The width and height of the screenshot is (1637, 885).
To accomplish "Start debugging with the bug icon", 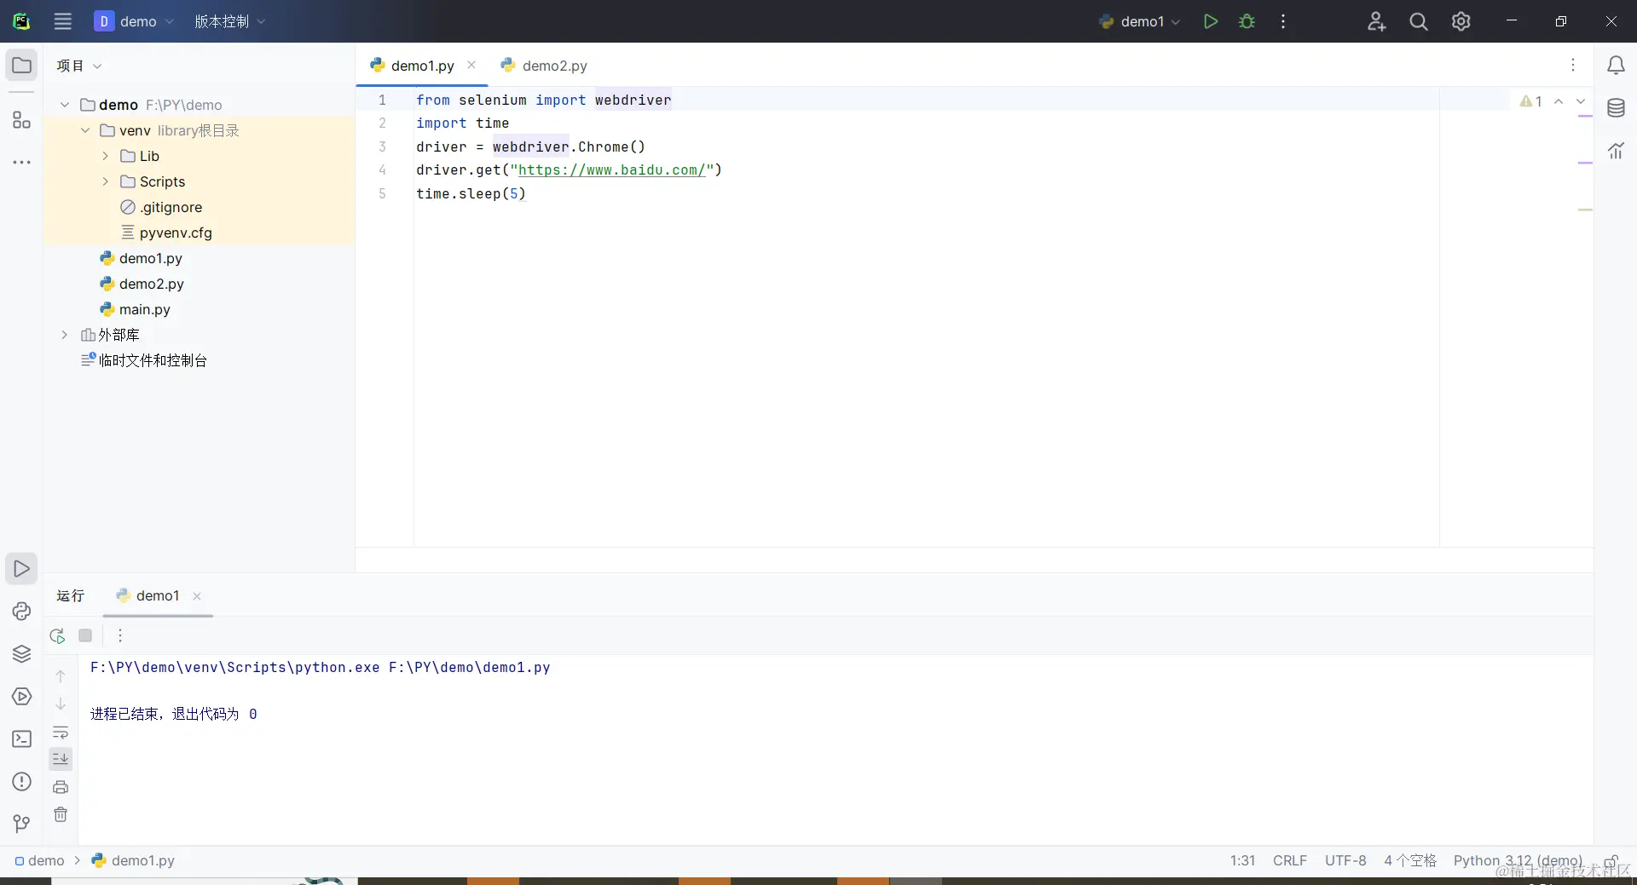I will [1247, 21].
